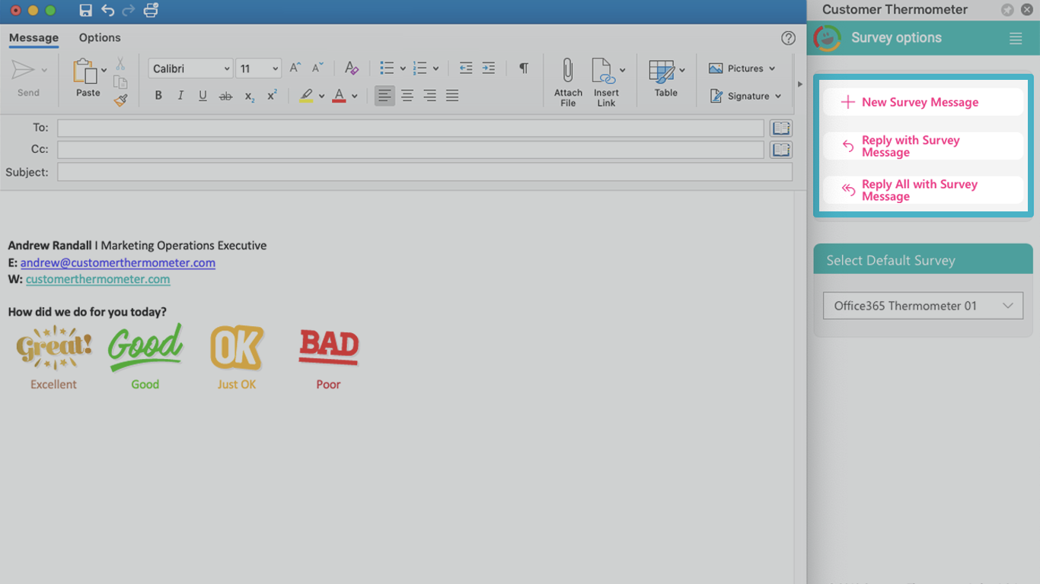The image size is (1040, 584).
Task: Print the message with the printer icon
Action: point(151,11)
